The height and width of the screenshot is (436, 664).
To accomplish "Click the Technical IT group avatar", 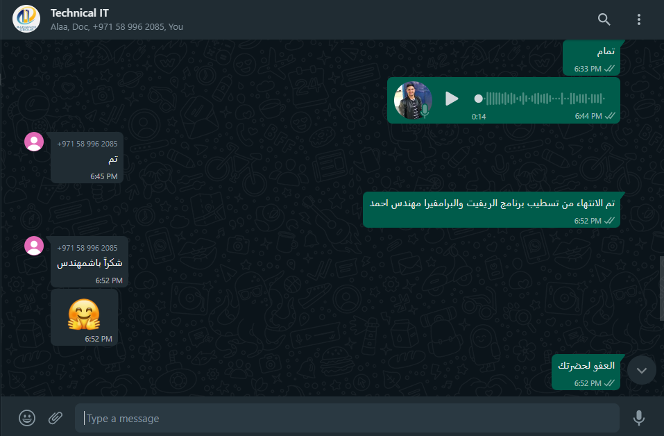I will (x=26, y=19).
